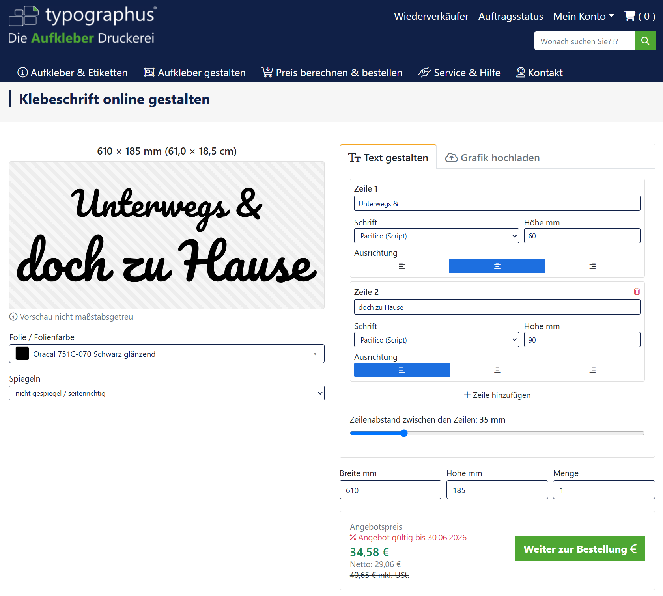Image resolution: width=663 pixels, height=596 pixels.
Task: Align Zeile 1 text centered
Action: tap(497, 266)
